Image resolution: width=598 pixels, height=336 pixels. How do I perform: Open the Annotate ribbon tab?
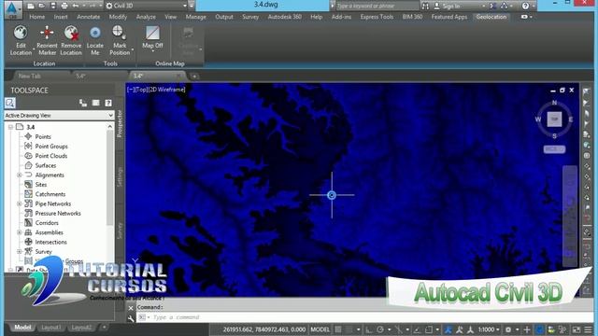pos(88,17)
